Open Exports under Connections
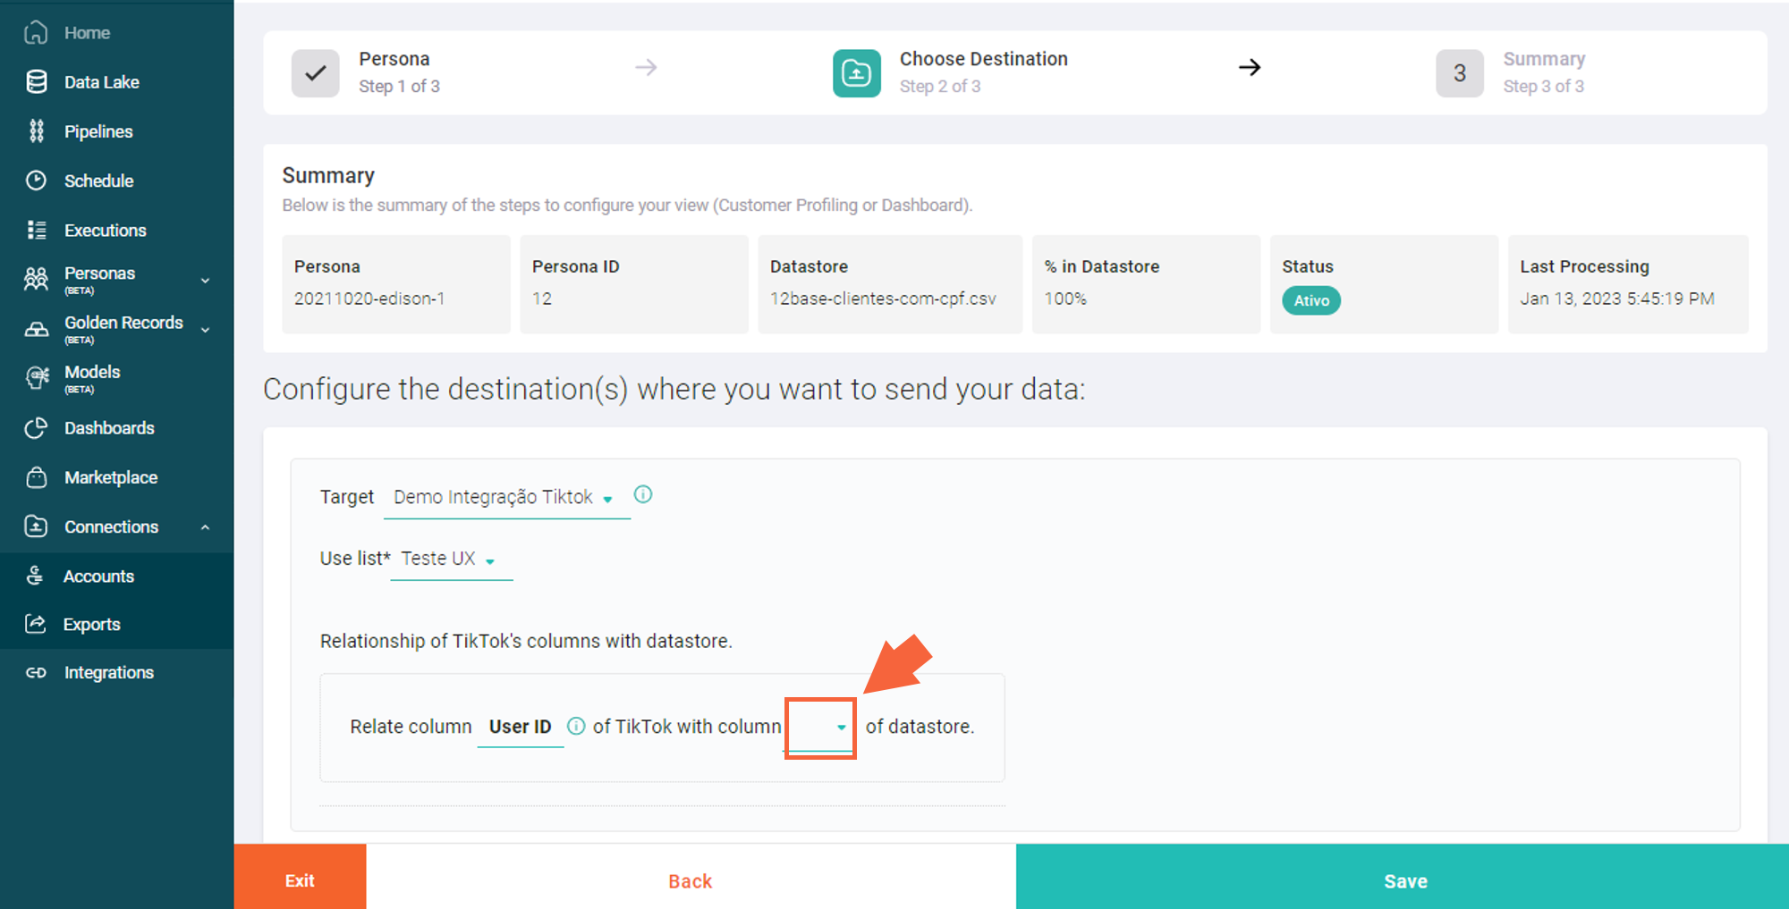The height and width of the screenshot is (909, 1789). pos(91,625)
